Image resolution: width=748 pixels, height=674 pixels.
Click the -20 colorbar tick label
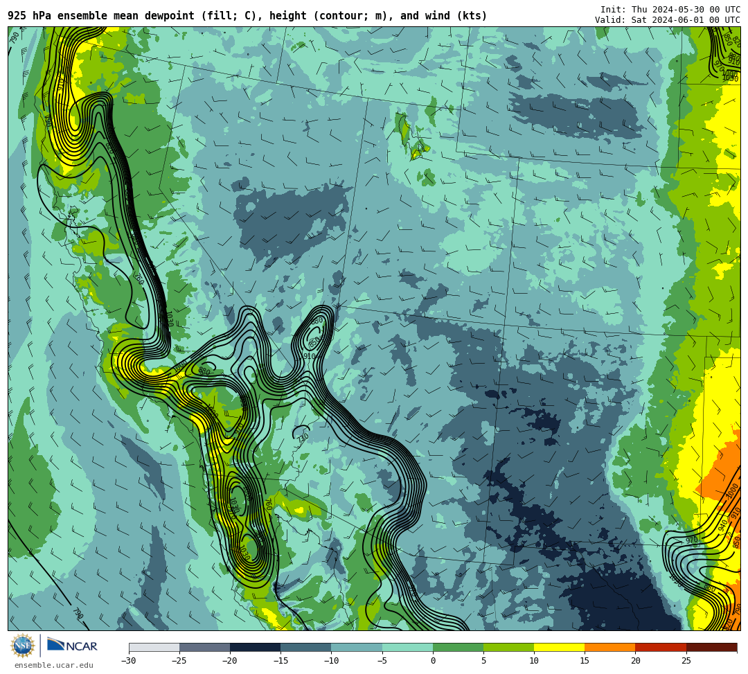[230, 661]
